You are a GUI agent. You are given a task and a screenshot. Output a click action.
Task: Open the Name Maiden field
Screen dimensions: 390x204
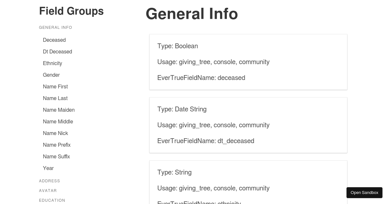59,110
